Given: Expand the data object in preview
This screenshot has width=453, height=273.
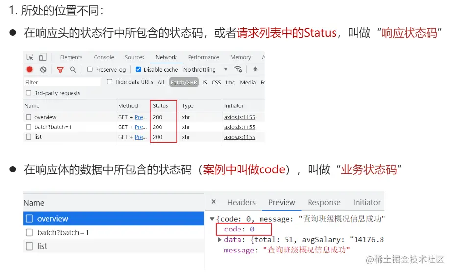Looking at the screenshot, I should (219, 240).
